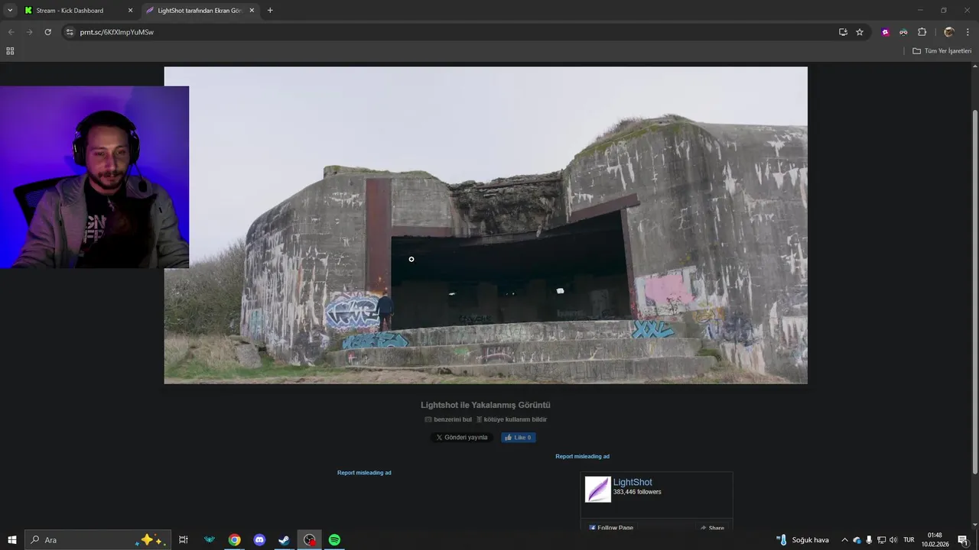The height and width of the screenshot is (550, 979).
Task: Click the right Report misleading ad link
Action: coord(582,457)
